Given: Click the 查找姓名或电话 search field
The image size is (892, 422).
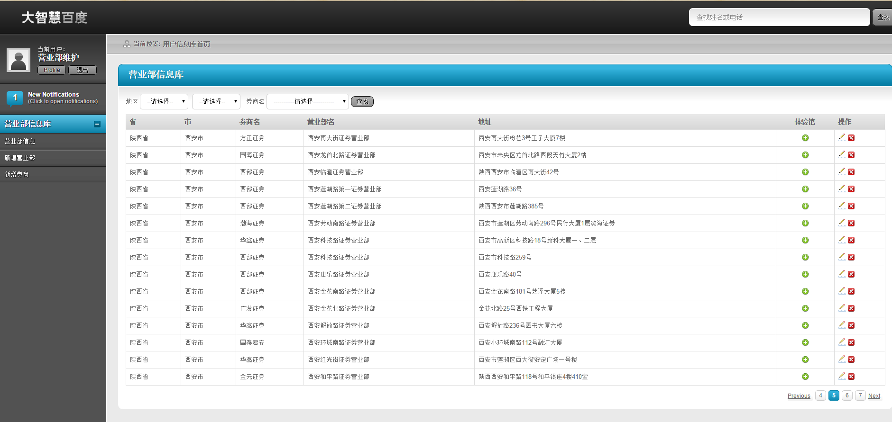Looking at the screenshot, I should point(779,17).
